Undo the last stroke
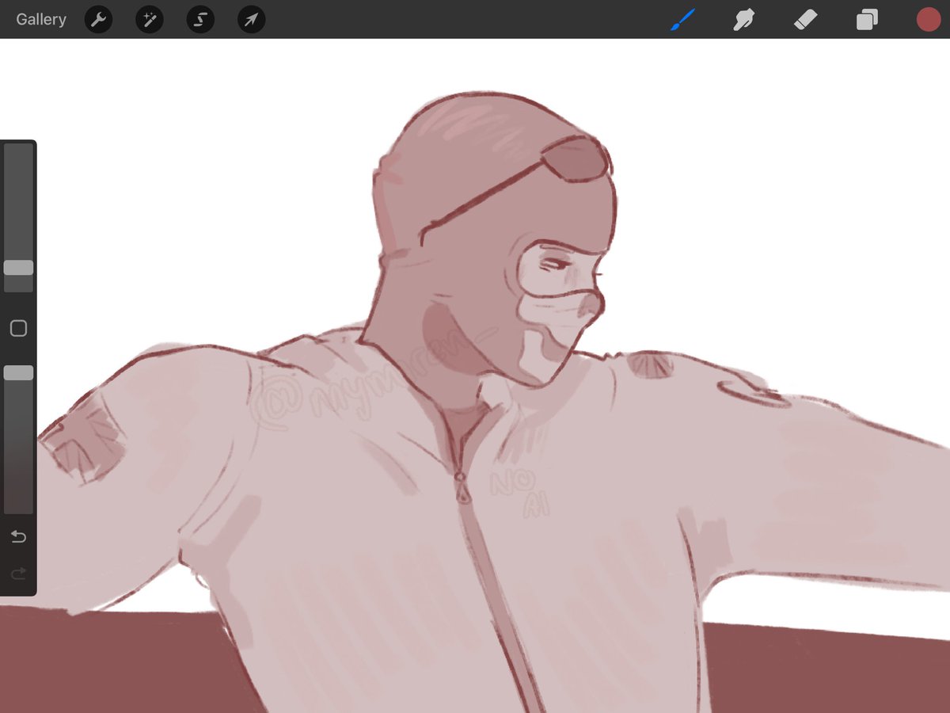The height and width of the screenshot is (713, 950). [x=18, y=537]
